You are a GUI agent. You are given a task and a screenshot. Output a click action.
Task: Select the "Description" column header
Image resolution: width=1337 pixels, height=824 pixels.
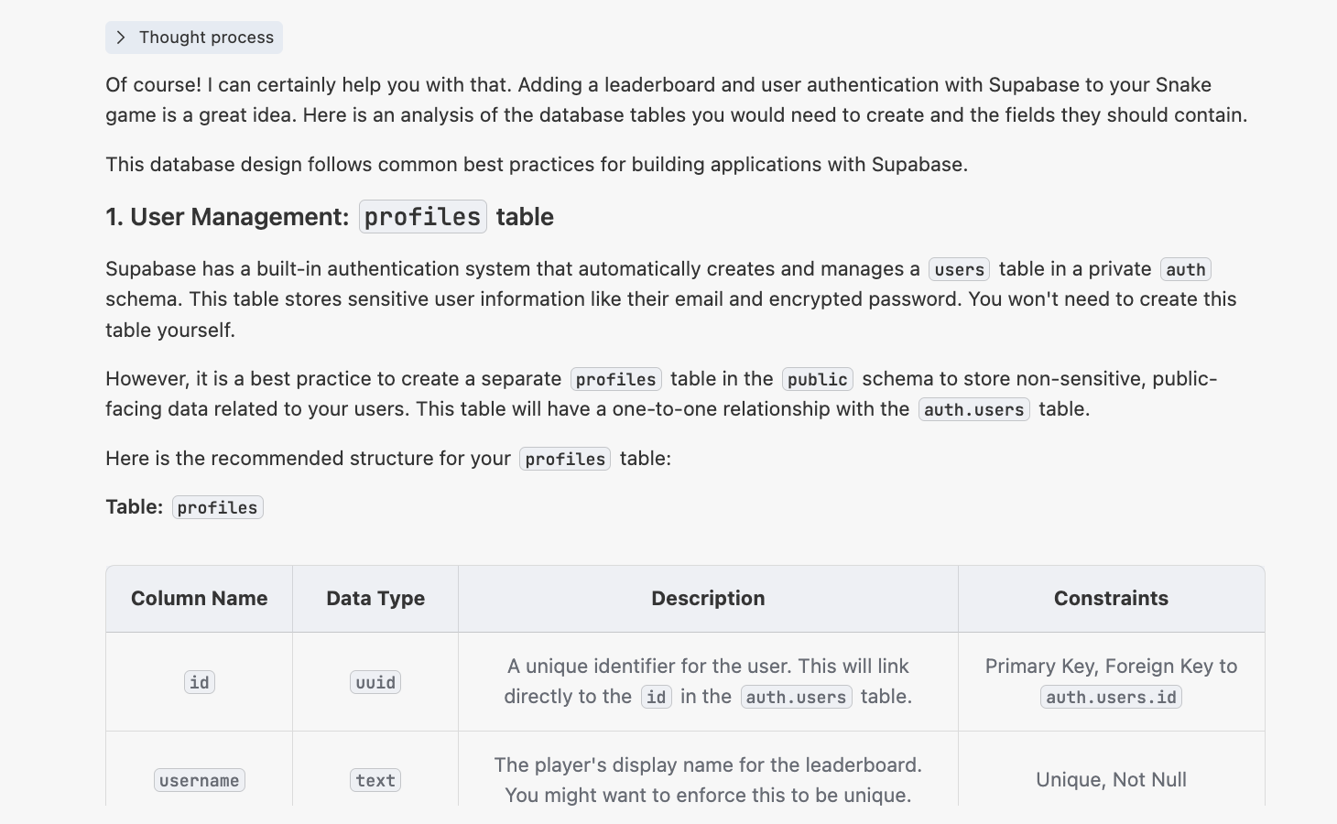coord(708,599)
